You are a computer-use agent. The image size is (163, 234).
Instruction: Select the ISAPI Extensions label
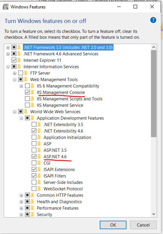pyautogui.click(x=59, y=169)
